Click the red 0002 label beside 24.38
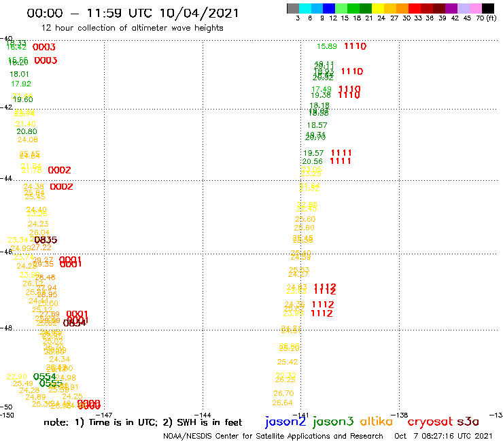The height and width of the screenshot is (442, 503). click(61, 186)
